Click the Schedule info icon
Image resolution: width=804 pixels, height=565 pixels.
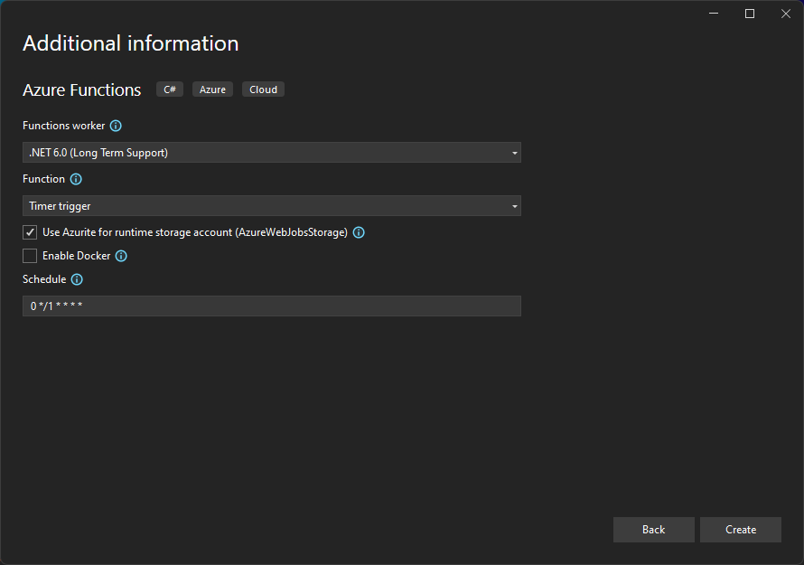(76, 279)
